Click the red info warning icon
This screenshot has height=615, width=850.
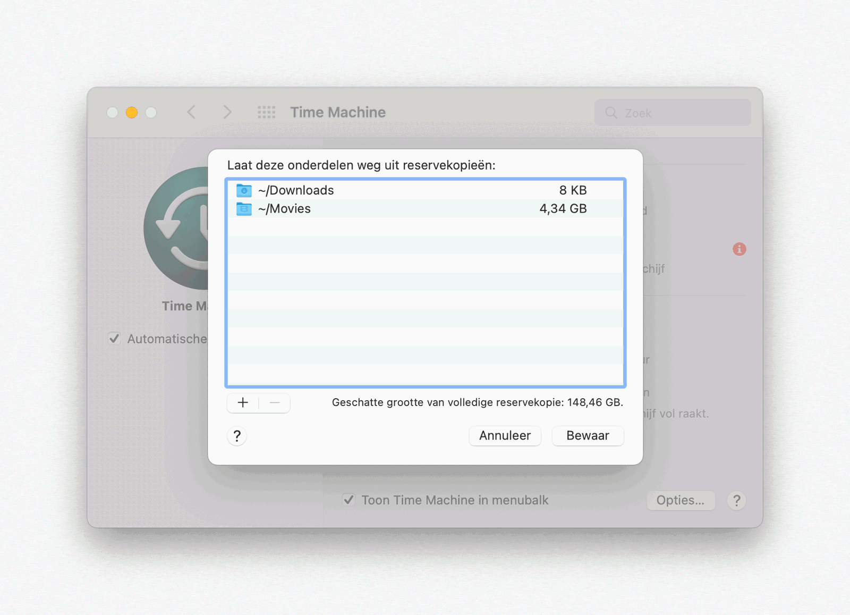(x=739, y=249)
